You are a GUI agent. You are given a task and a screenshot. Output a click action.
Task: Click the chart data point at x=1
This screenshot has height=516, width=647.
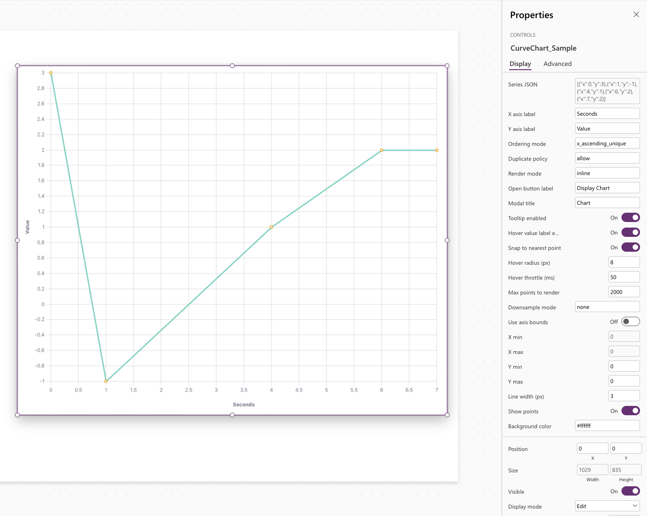click(x=106, y=381)
